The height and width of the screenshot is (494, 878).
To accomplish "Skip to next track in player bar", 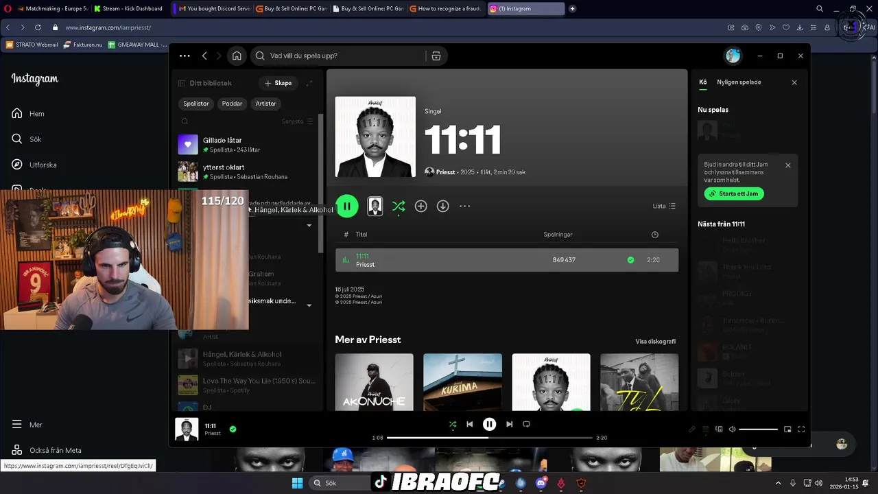I will pyautogui.click(x=509, y=424).
